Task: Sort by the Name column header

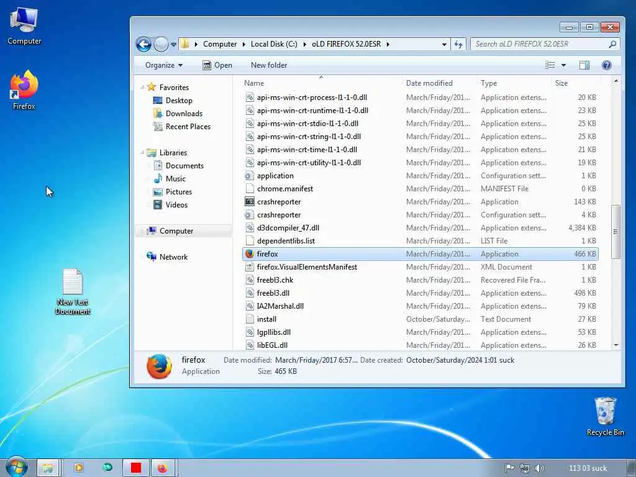Action: 254,83
